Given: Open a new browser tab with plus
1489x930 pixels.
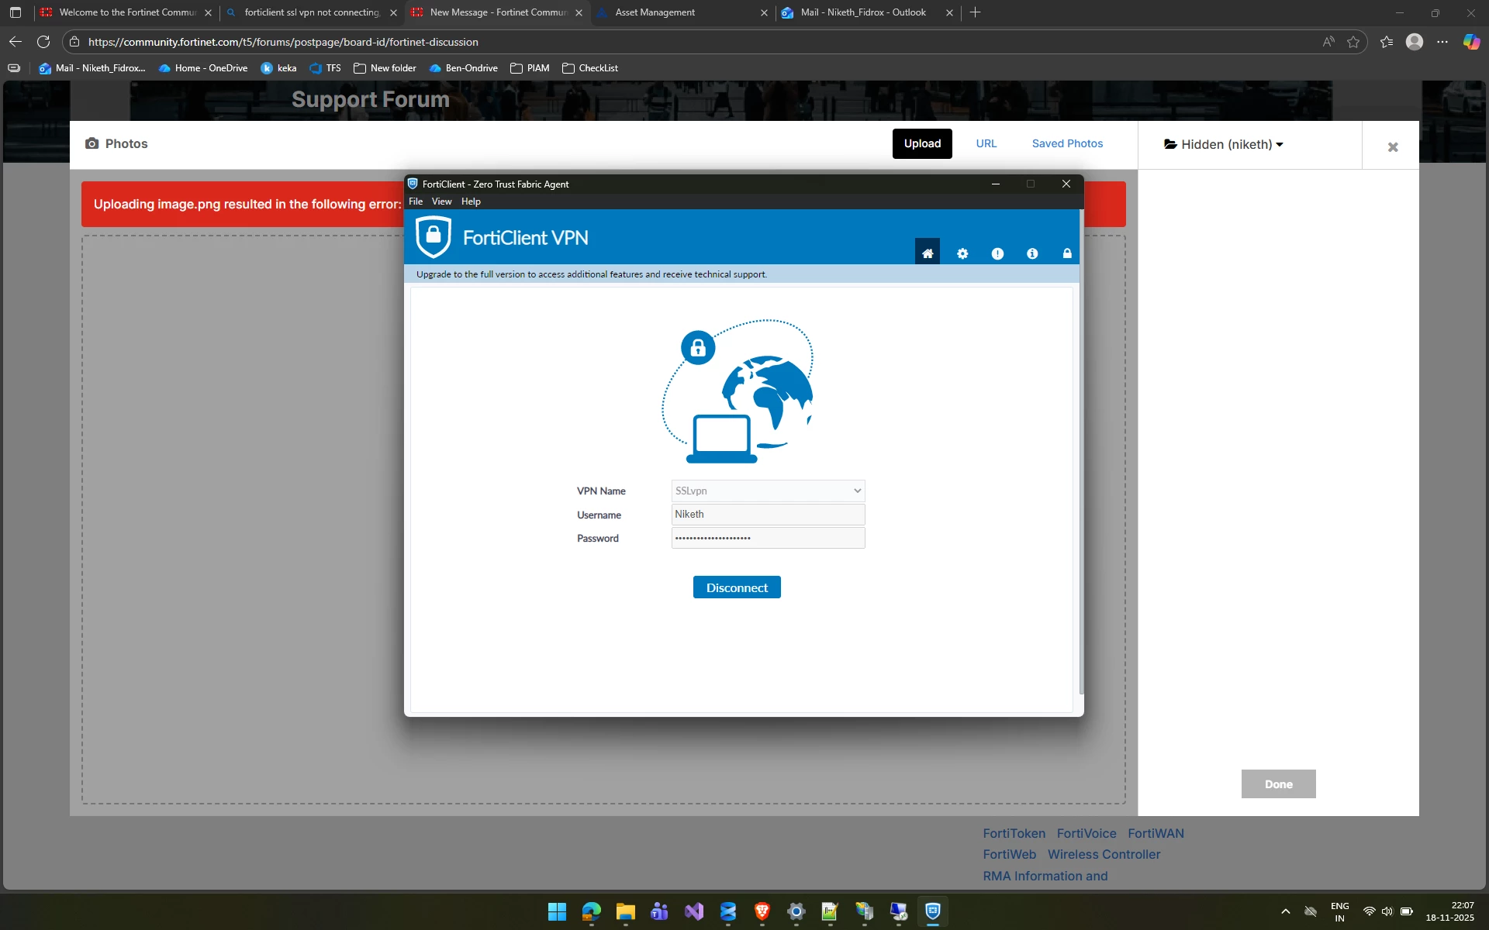Looking at the screenshot, I should point(975,12).
